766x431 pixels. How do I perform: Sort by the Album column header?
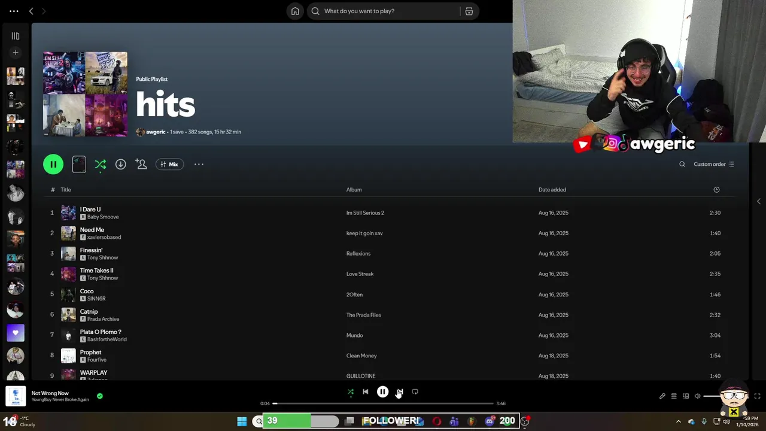(x=354, y=190)
